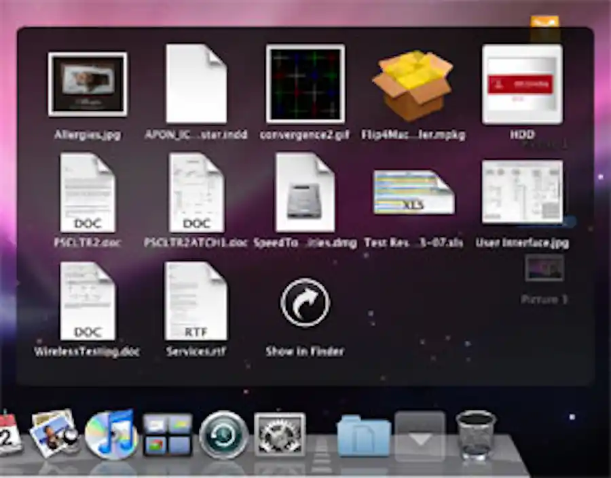Open the HDD file in the stack

point(521,85)
